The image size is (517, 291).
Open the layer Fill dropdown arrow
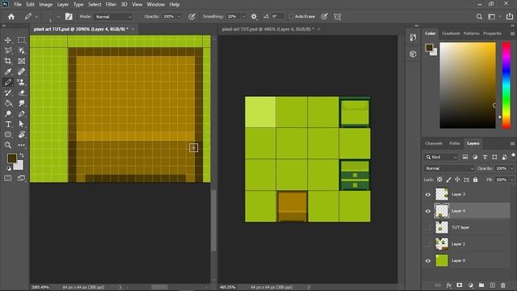[x=511, y=179]
